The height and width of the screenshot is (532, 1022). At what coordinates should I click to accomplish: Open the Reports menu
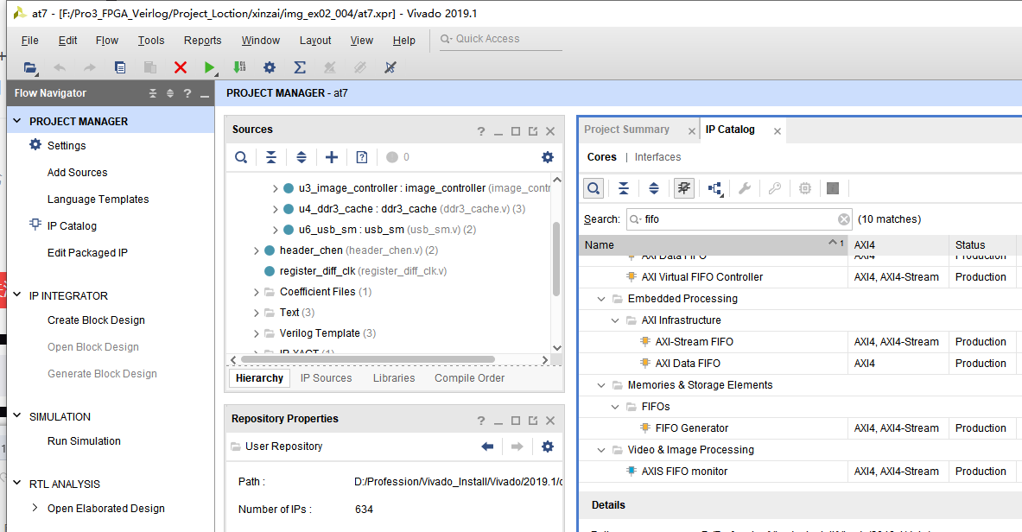(x=203, y=41)
